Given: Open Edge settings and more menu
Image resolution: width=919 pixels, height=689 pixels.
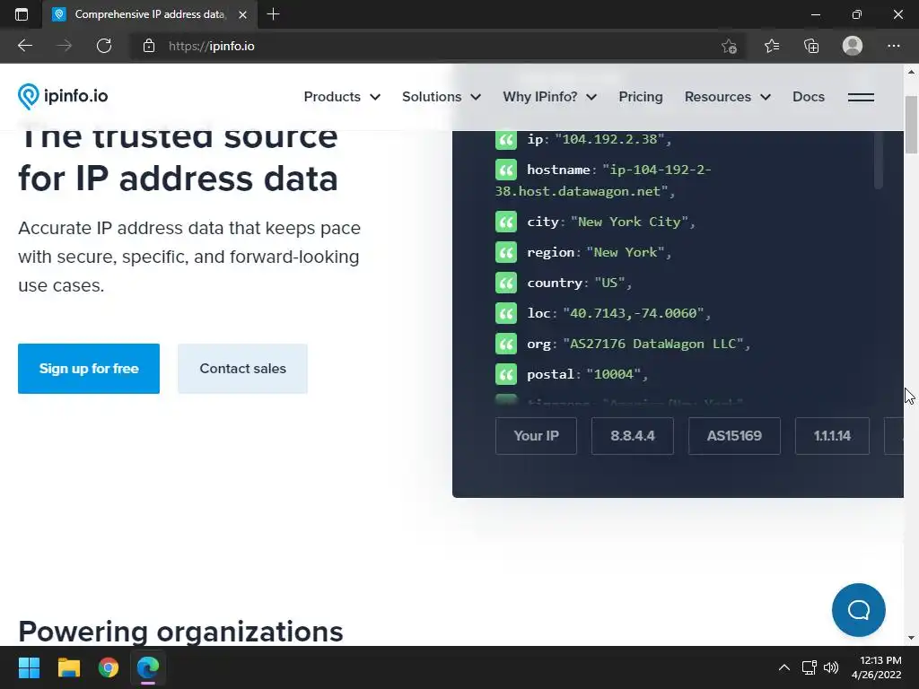Looking at the screenshot, I should click(x=893, y=46).
